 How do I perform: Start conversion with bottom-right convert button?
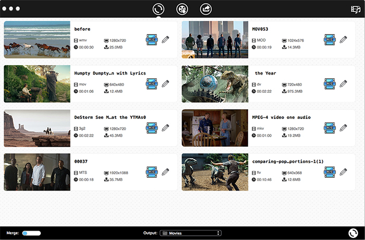tap(353, 233)
